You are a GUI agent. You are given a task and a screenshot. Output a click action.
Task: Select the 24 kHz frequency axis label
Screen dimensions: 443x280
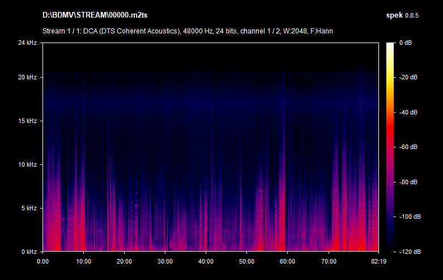27,43
